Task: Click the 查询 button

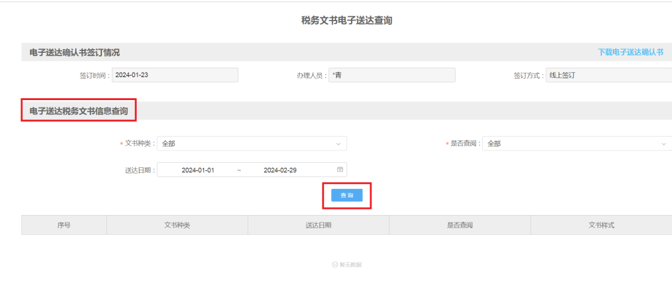Action: pos(347,195)
